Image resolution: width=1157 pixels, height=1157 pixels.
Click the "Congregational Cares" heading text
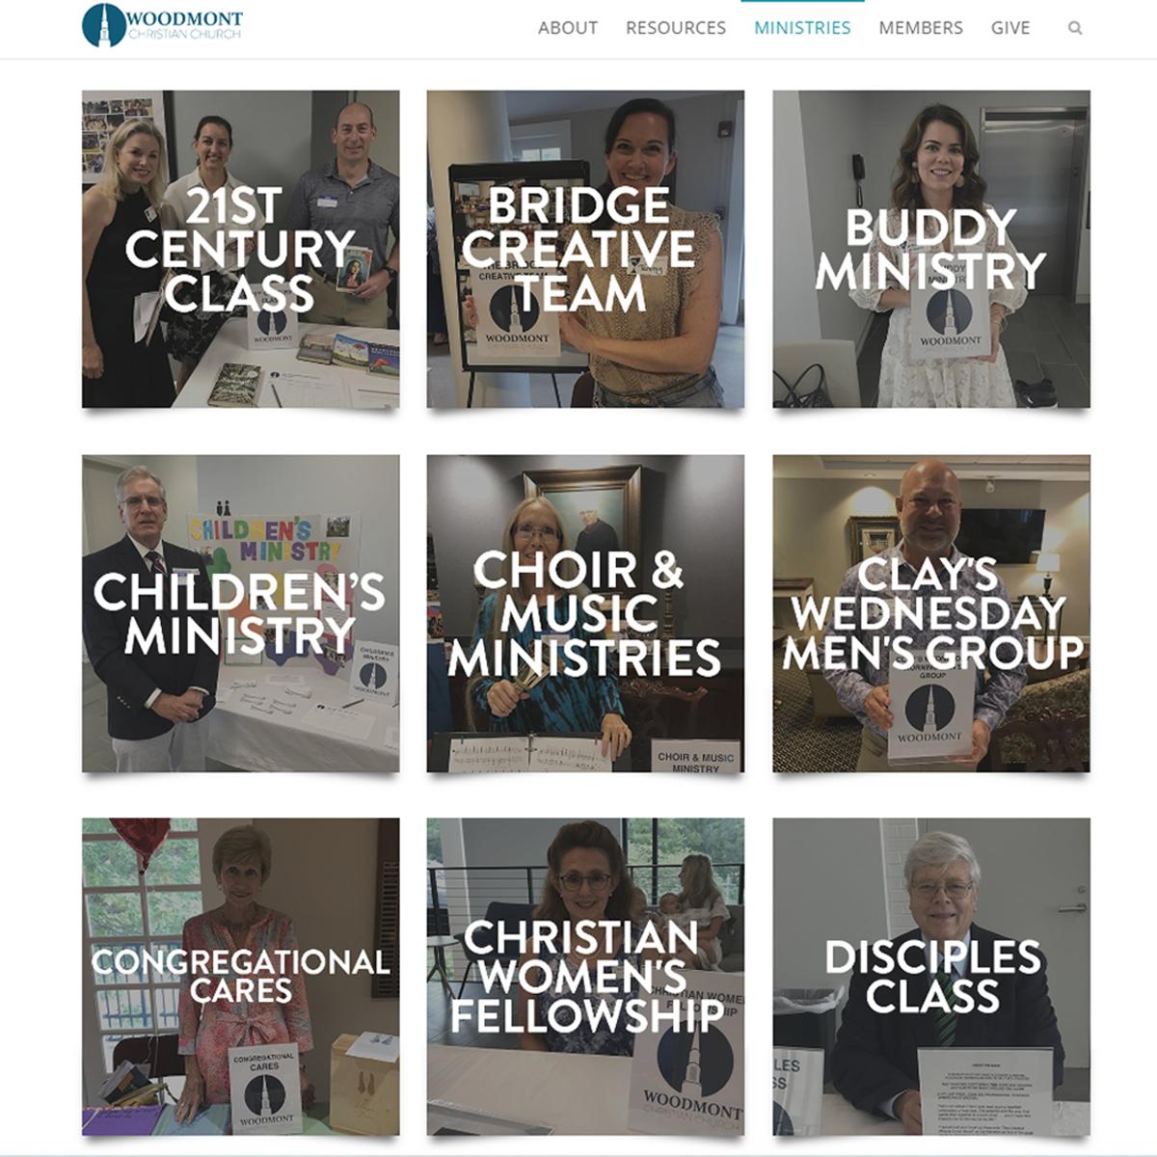point(241,976)
